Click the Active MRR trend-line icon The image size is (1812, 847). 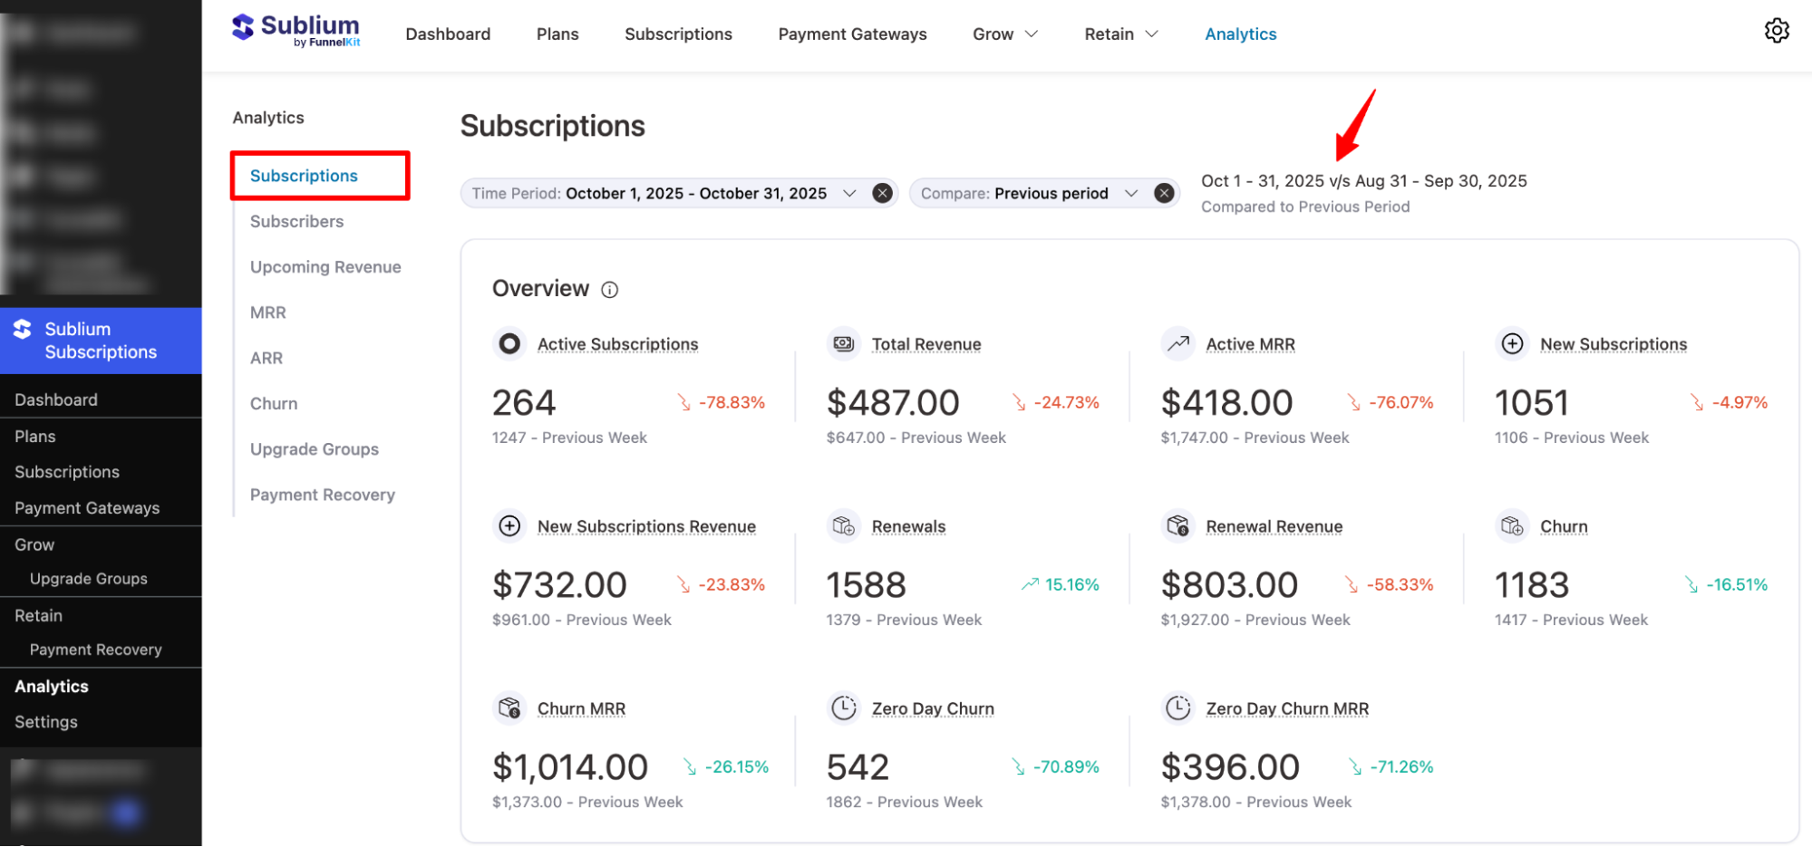[1177, 343]
